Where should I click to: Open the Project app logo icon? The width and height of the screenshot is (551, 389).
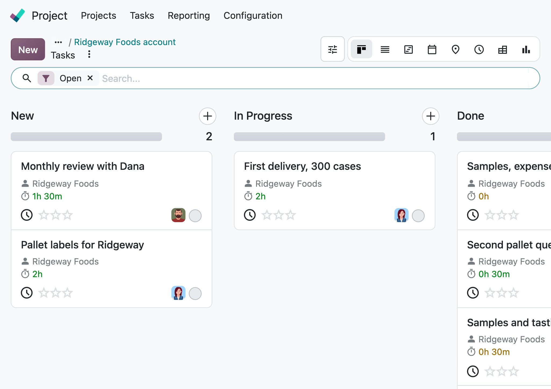click(x=17, y=16)
